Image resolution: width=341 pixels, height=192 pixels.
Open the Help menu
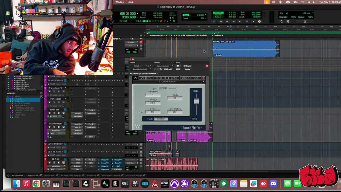tap(130, 2)
